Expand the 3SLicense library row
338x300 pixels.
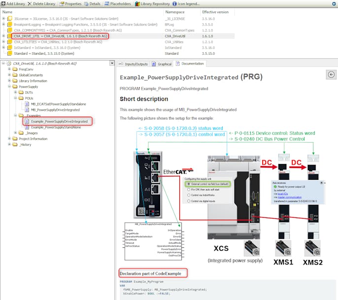(x=3, y=19)
